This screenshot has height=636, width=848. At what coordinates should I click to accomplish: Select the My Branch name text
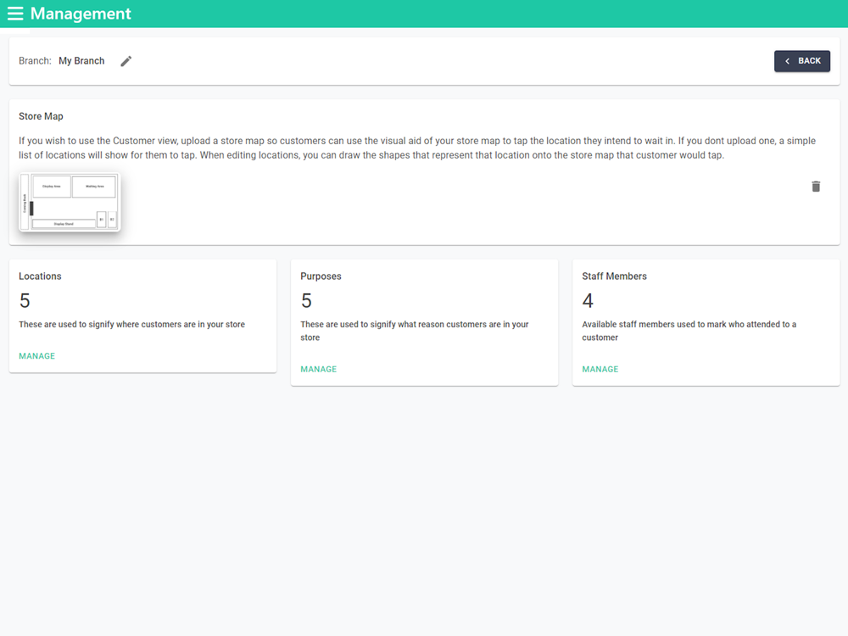81,61
